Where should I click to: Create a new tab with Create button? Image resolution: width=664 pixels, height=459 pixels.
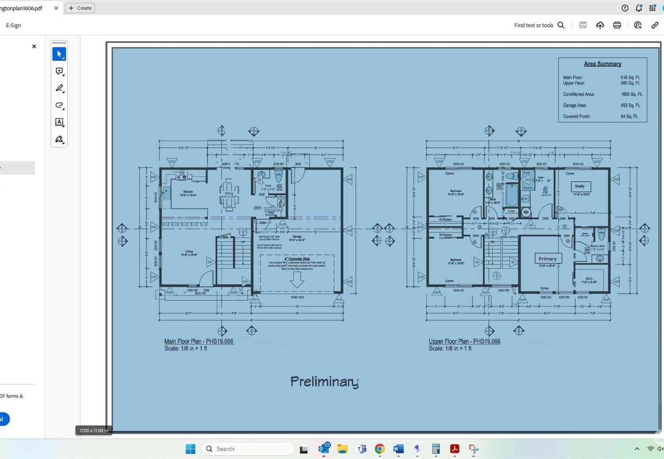tap(80, 8)
